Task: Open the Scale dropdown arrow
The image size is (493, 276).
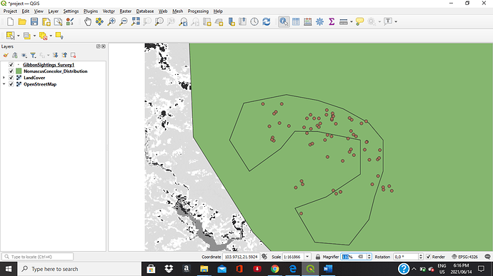Action: pos(307,257)
